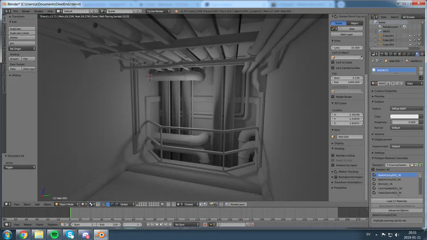
Task: Open the Window menu
Action: [x=38, y=11]
